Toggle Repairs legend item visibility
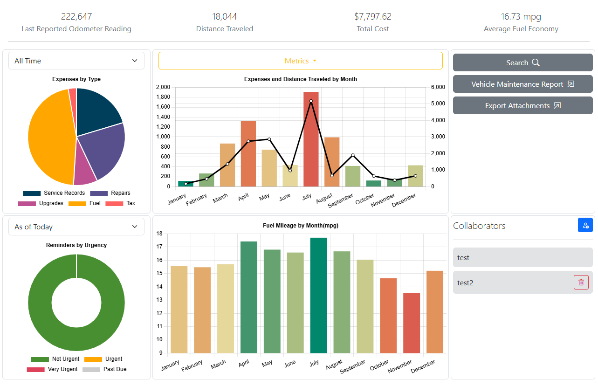 coord(110,193)
